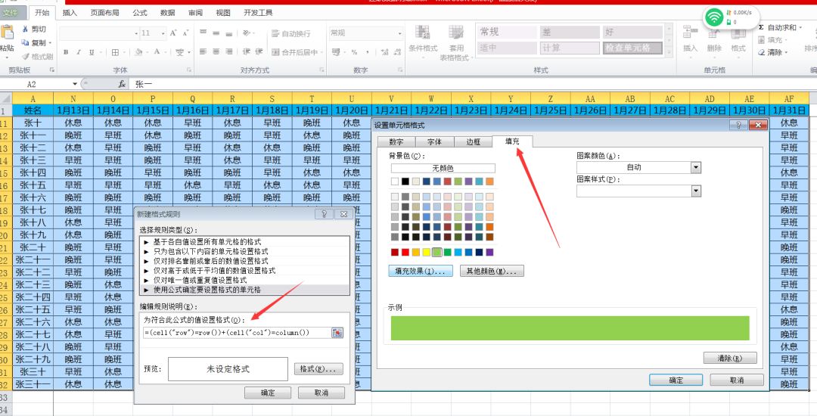Open the font name dropdown arrow
Image resolution: width=817 pixels, height=416 pixels.
click(136, 33)
